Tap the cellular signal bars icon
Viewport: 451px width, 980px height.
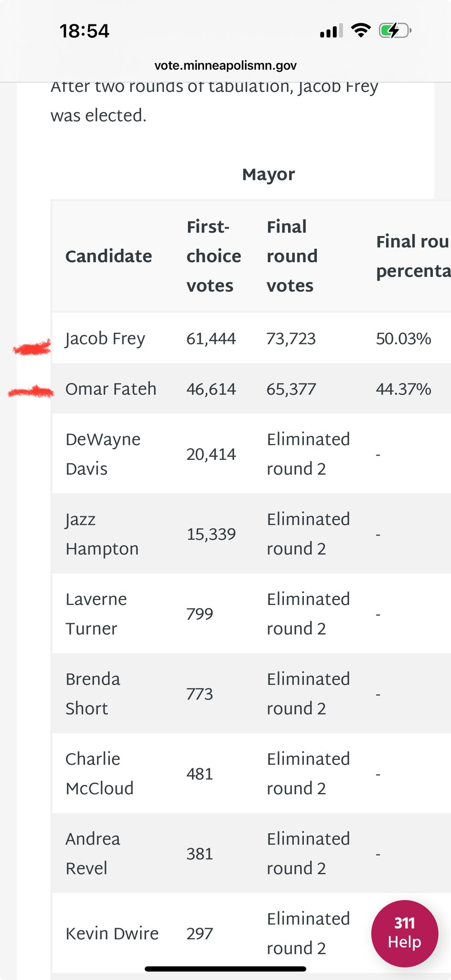tap(331, 31)
